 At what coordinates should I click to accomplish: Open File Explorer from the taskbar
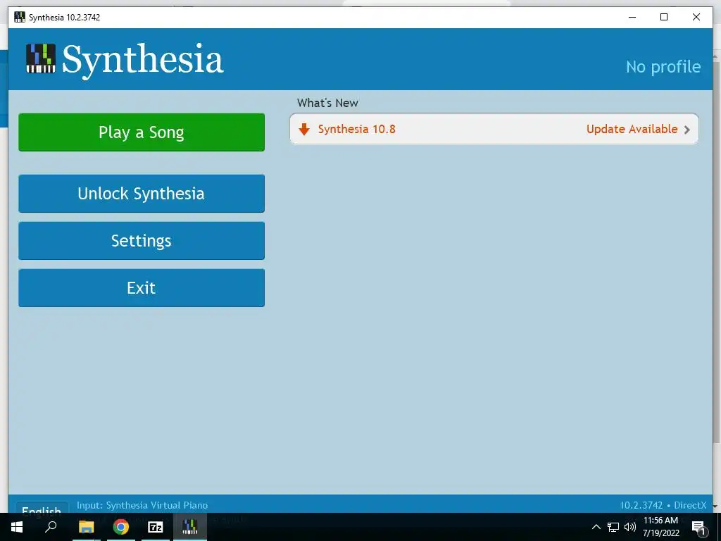coord(86,527)
